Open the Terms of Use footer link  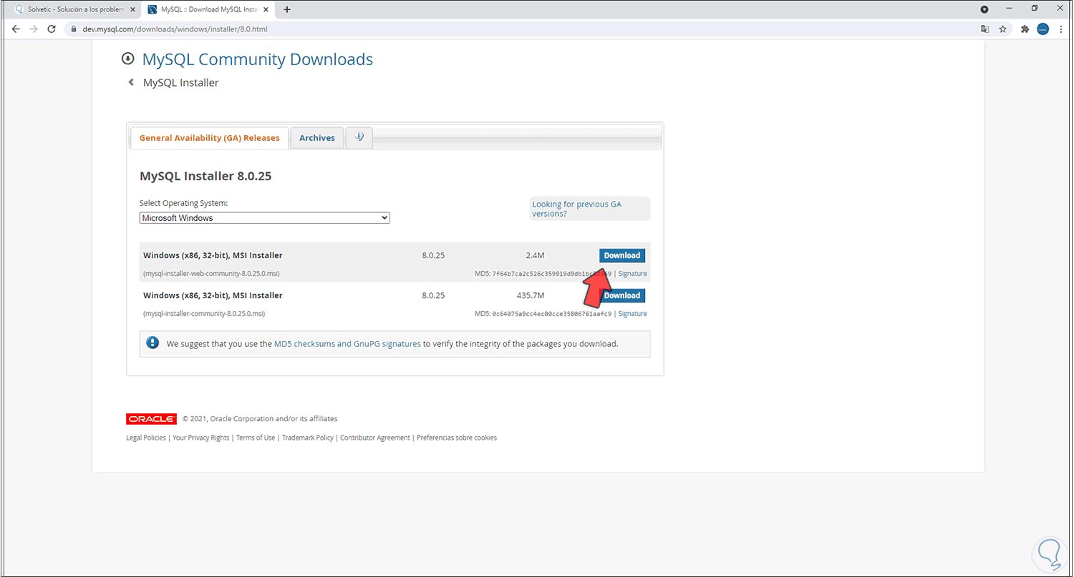(256, 438)
